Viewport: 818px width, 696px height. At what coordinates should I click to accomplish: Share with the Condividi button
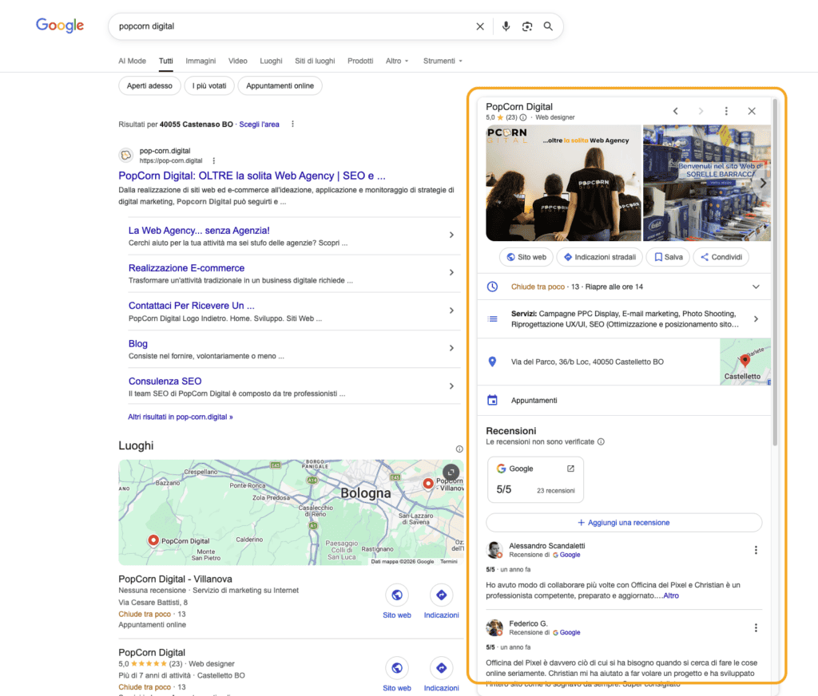[x=721, y=257]
